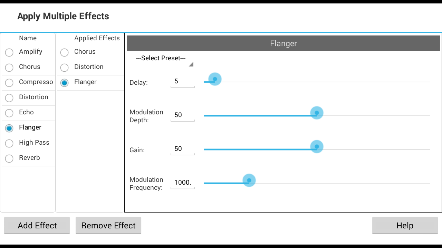Select the High Pass effect
Screen dimensions: 442x248
(9, 143)
